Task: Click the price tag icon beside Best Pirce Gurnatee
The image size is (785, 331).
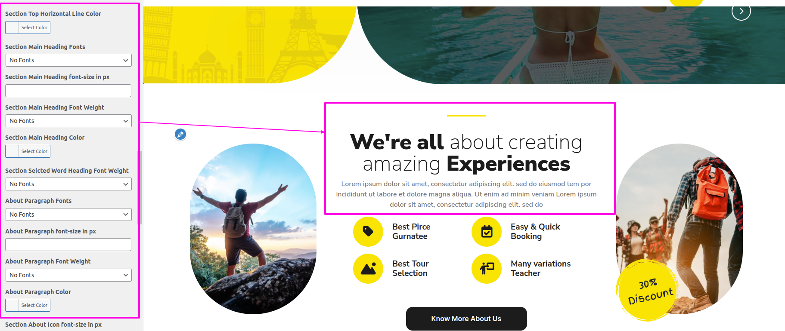Action: click(368, 232)
